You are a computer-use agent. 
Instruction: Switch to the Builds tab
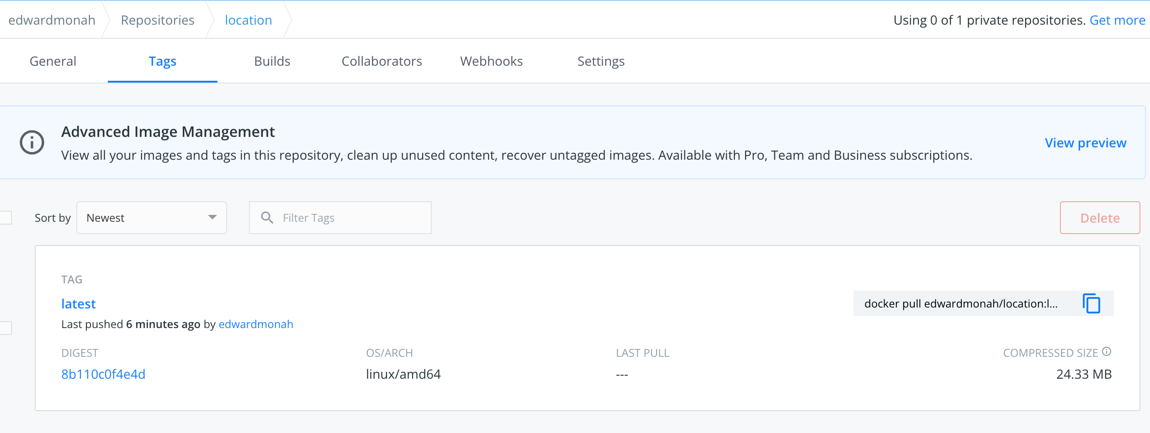[x=272, y=61]
